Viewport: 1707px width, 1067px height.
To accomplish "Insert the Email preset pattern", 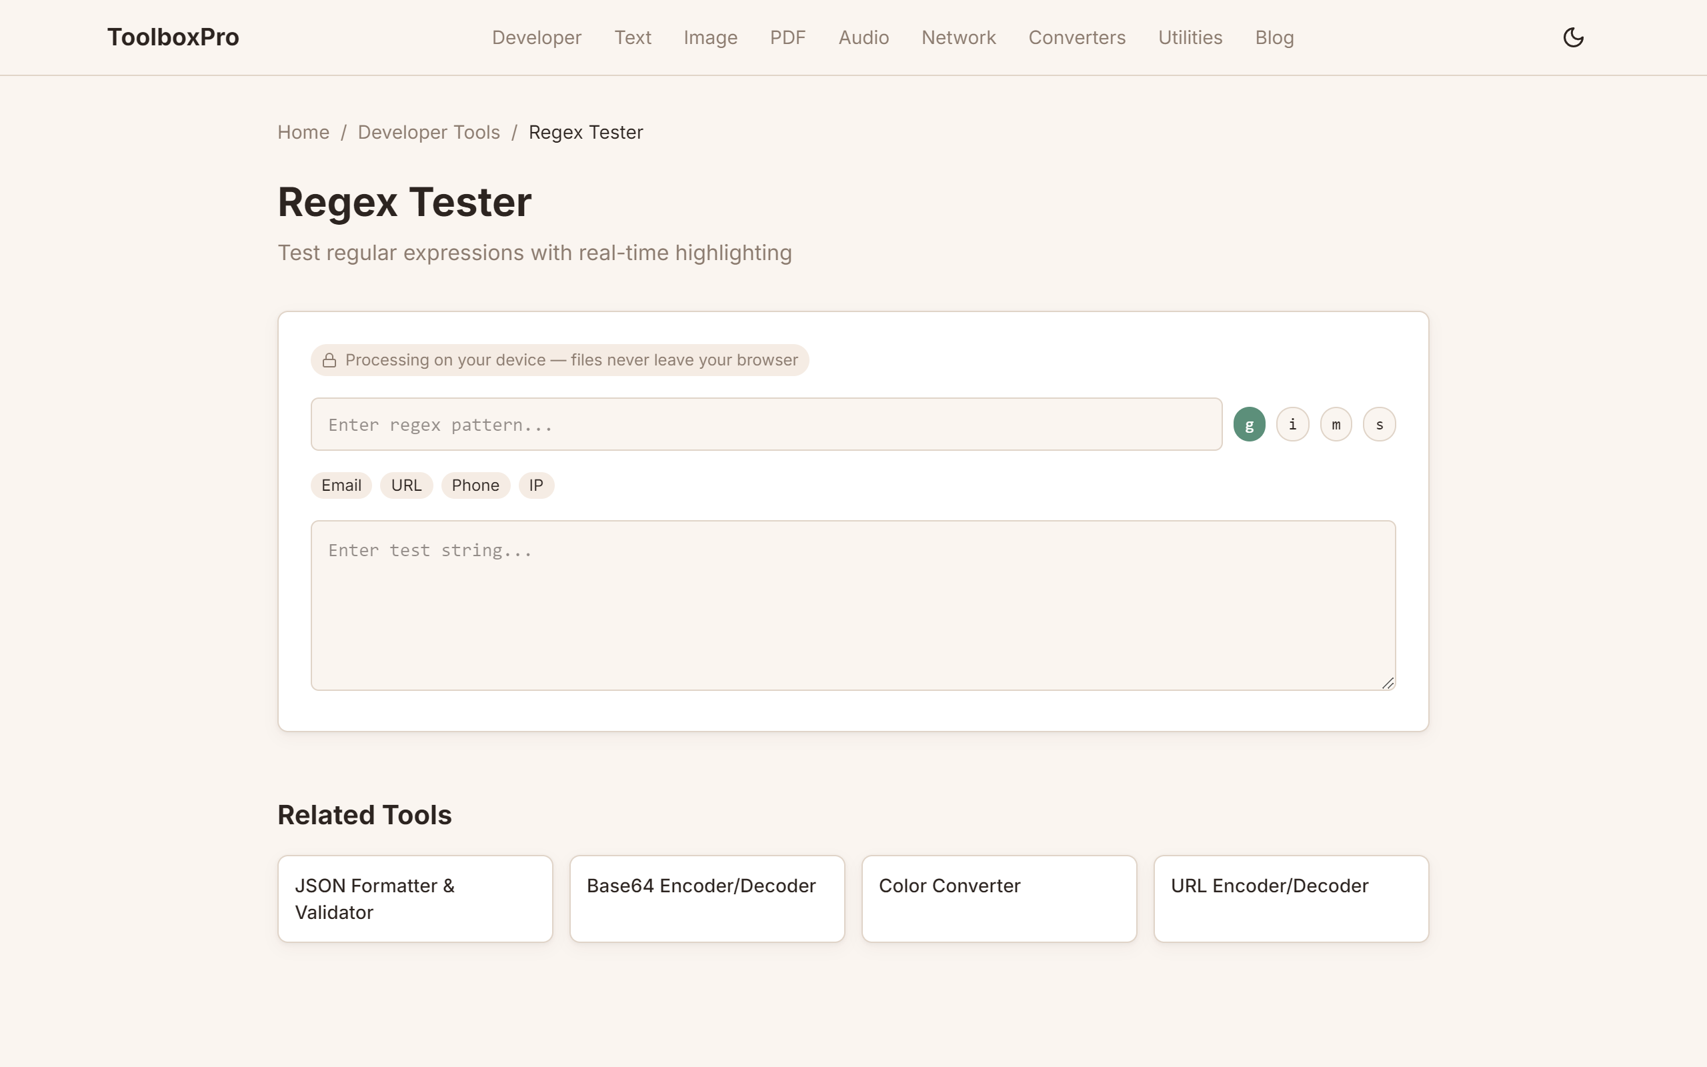I will 341,485.
